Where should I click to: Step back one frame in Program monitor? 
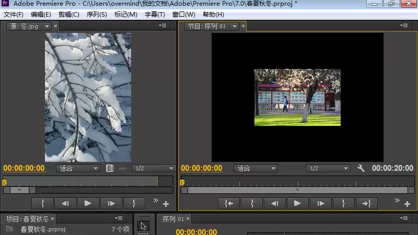pyautogui.click(x=275, y=204)
